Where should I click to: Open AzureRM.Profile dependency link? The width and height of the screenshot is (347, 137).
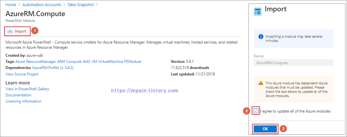tap(53, 68)
